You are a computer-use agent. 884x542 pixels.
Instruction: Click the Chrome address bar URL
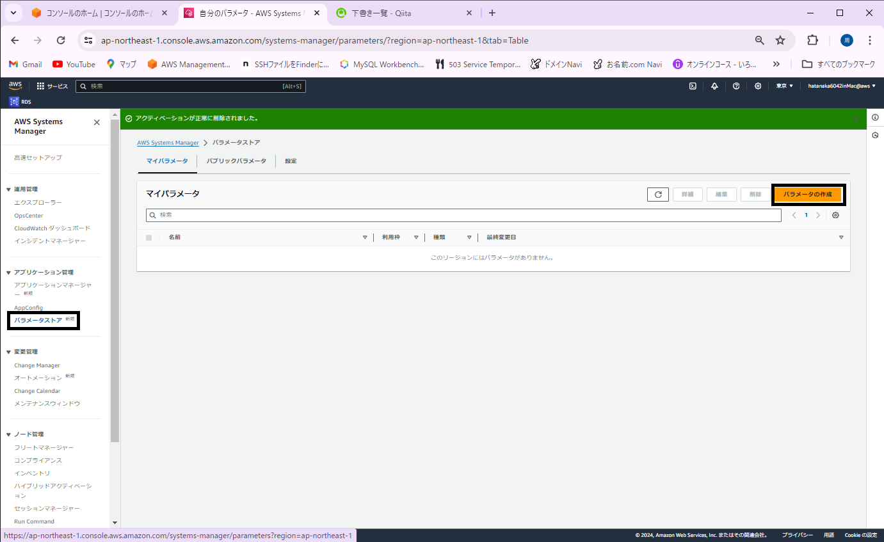point(315,40)
